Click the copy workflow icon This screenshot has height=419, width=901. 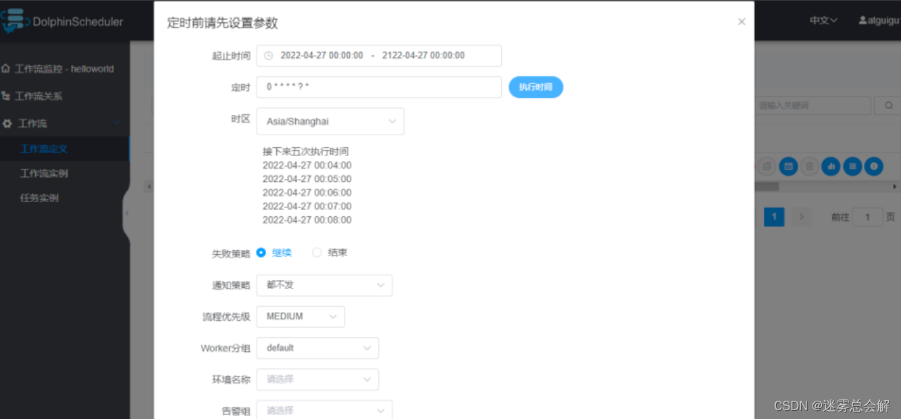click(766, 166)
